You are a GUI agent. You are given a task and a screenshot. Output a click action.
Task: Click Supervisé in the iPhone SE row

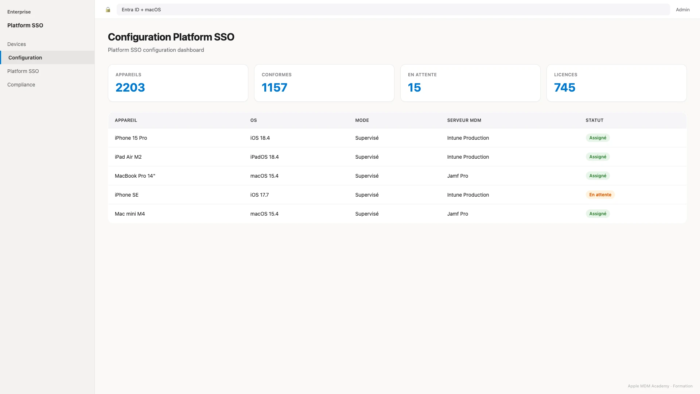(x=367, y=195)
